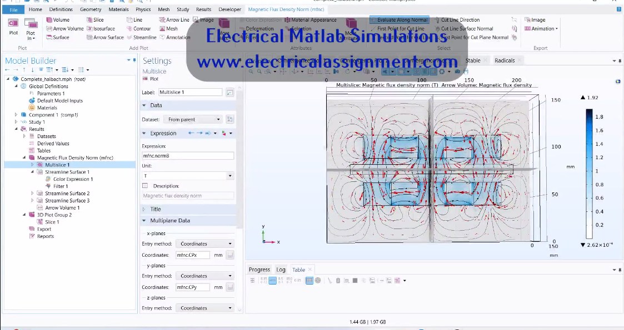Go to previous node in Model Builder
Image resolution: width=624 pixels, height=330 pixels.
7,70
